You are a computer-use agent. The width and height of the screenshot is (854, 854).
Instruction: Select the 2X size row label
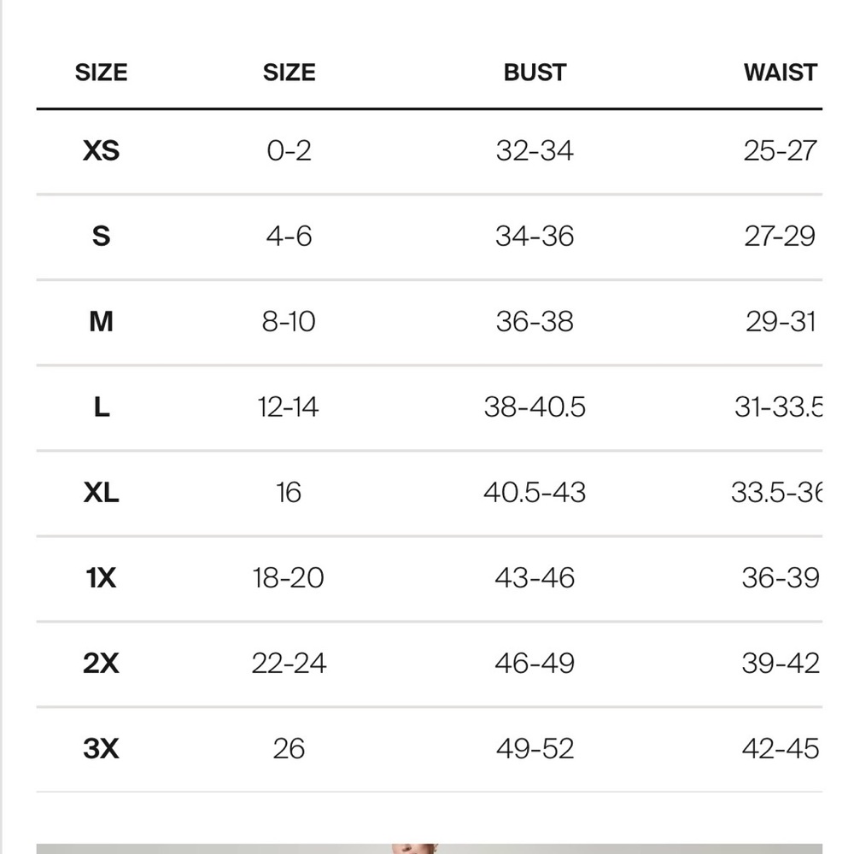coord(101,663)
